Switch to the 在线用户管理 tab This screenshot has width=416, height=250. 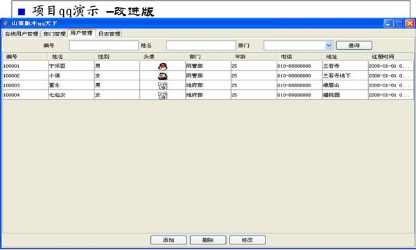tap(21, 34)
